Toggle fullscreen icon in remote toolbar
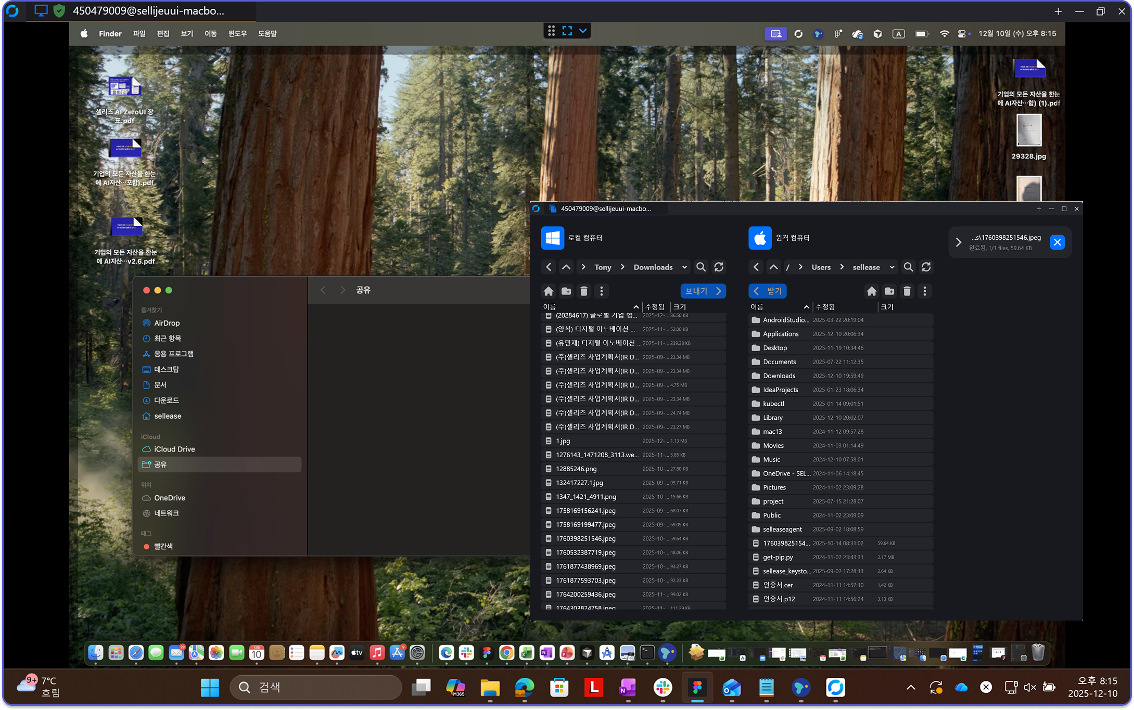This screenshot has width=1134, height=710. point(567,31)
